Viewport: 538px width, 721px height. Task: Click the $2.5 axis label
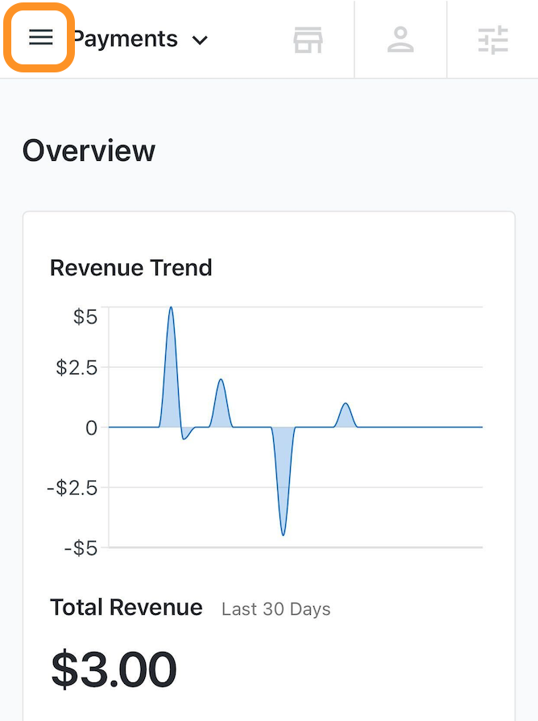pos(77,368)
